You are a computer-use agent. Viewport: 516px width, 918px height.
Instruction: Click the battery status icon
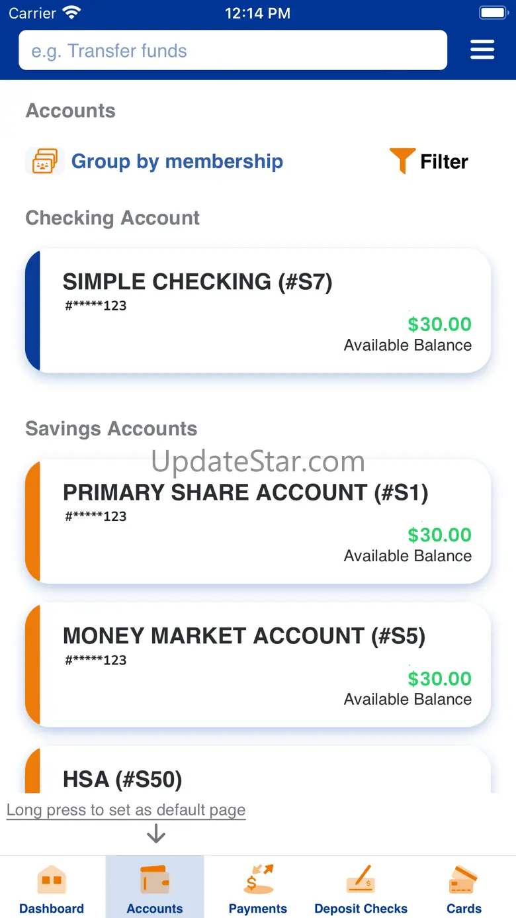493,13
